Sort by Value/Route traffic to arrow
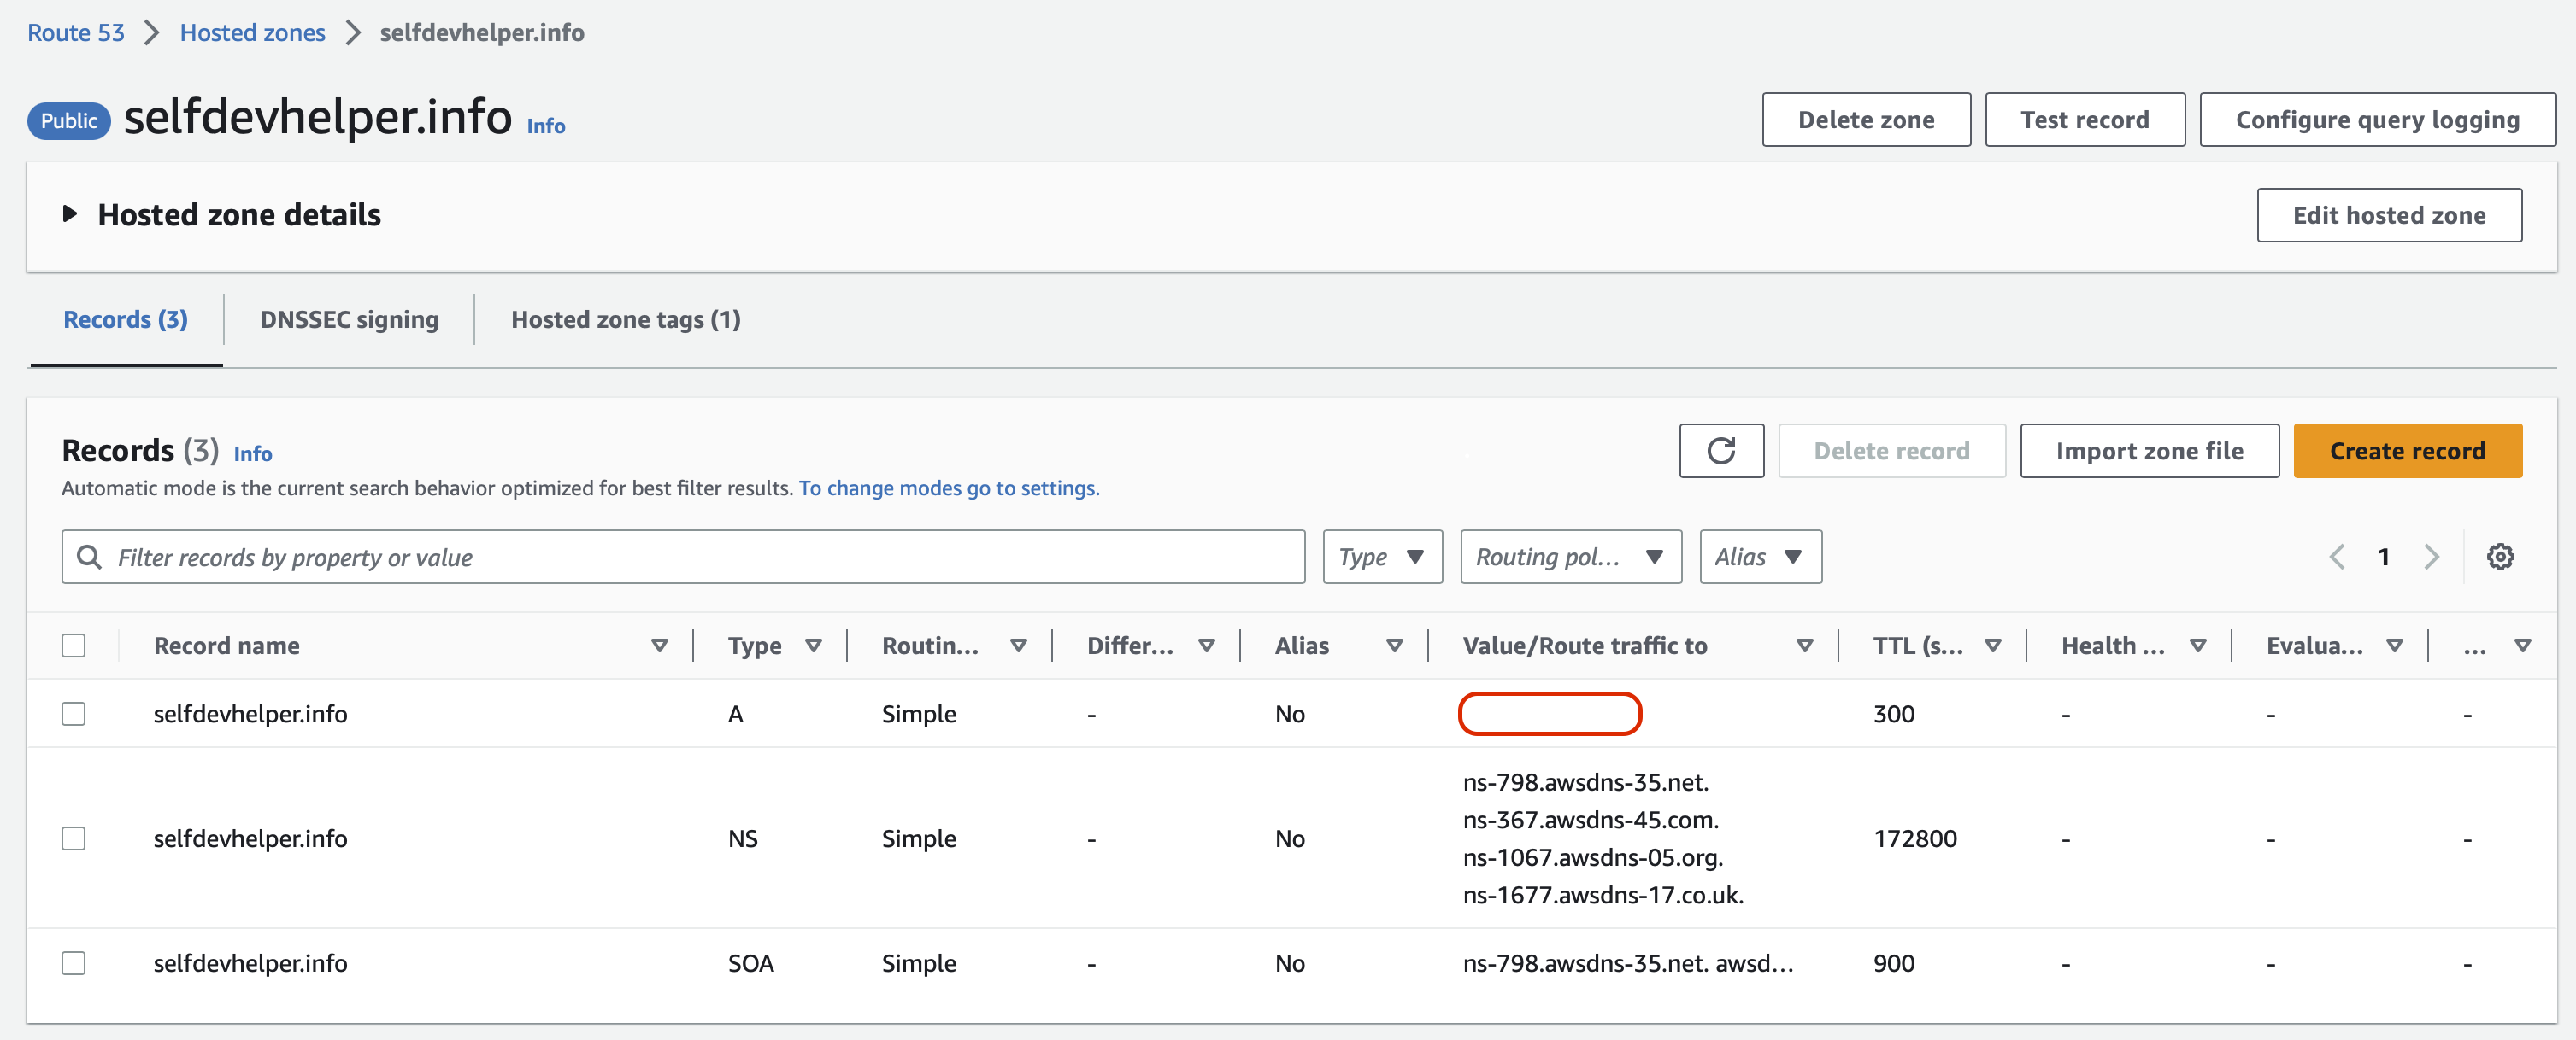 pos(1804,646)
